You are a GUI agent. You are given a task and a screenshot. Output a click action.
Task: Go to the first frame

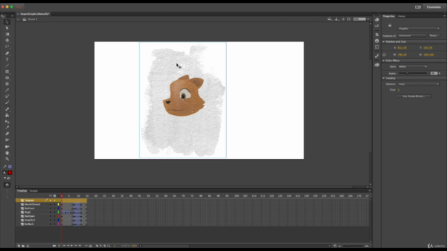click(64, 245)
